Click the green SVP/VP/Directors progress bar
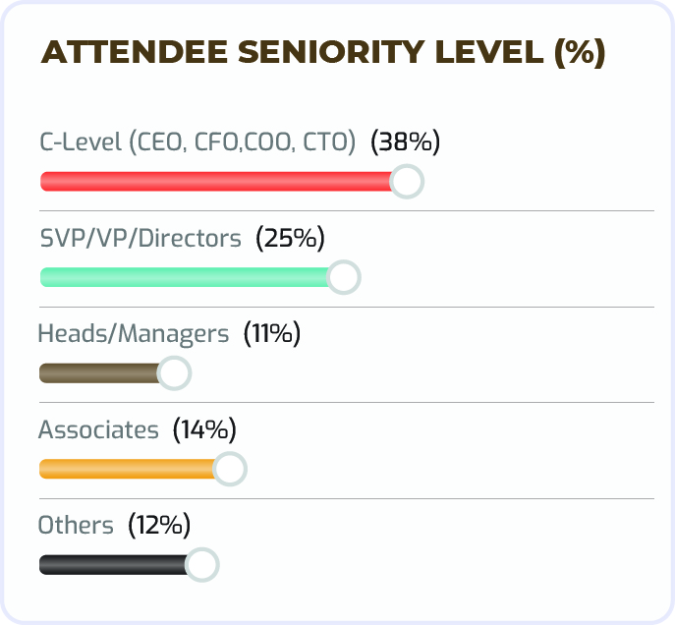 click(x=185, y=277)
